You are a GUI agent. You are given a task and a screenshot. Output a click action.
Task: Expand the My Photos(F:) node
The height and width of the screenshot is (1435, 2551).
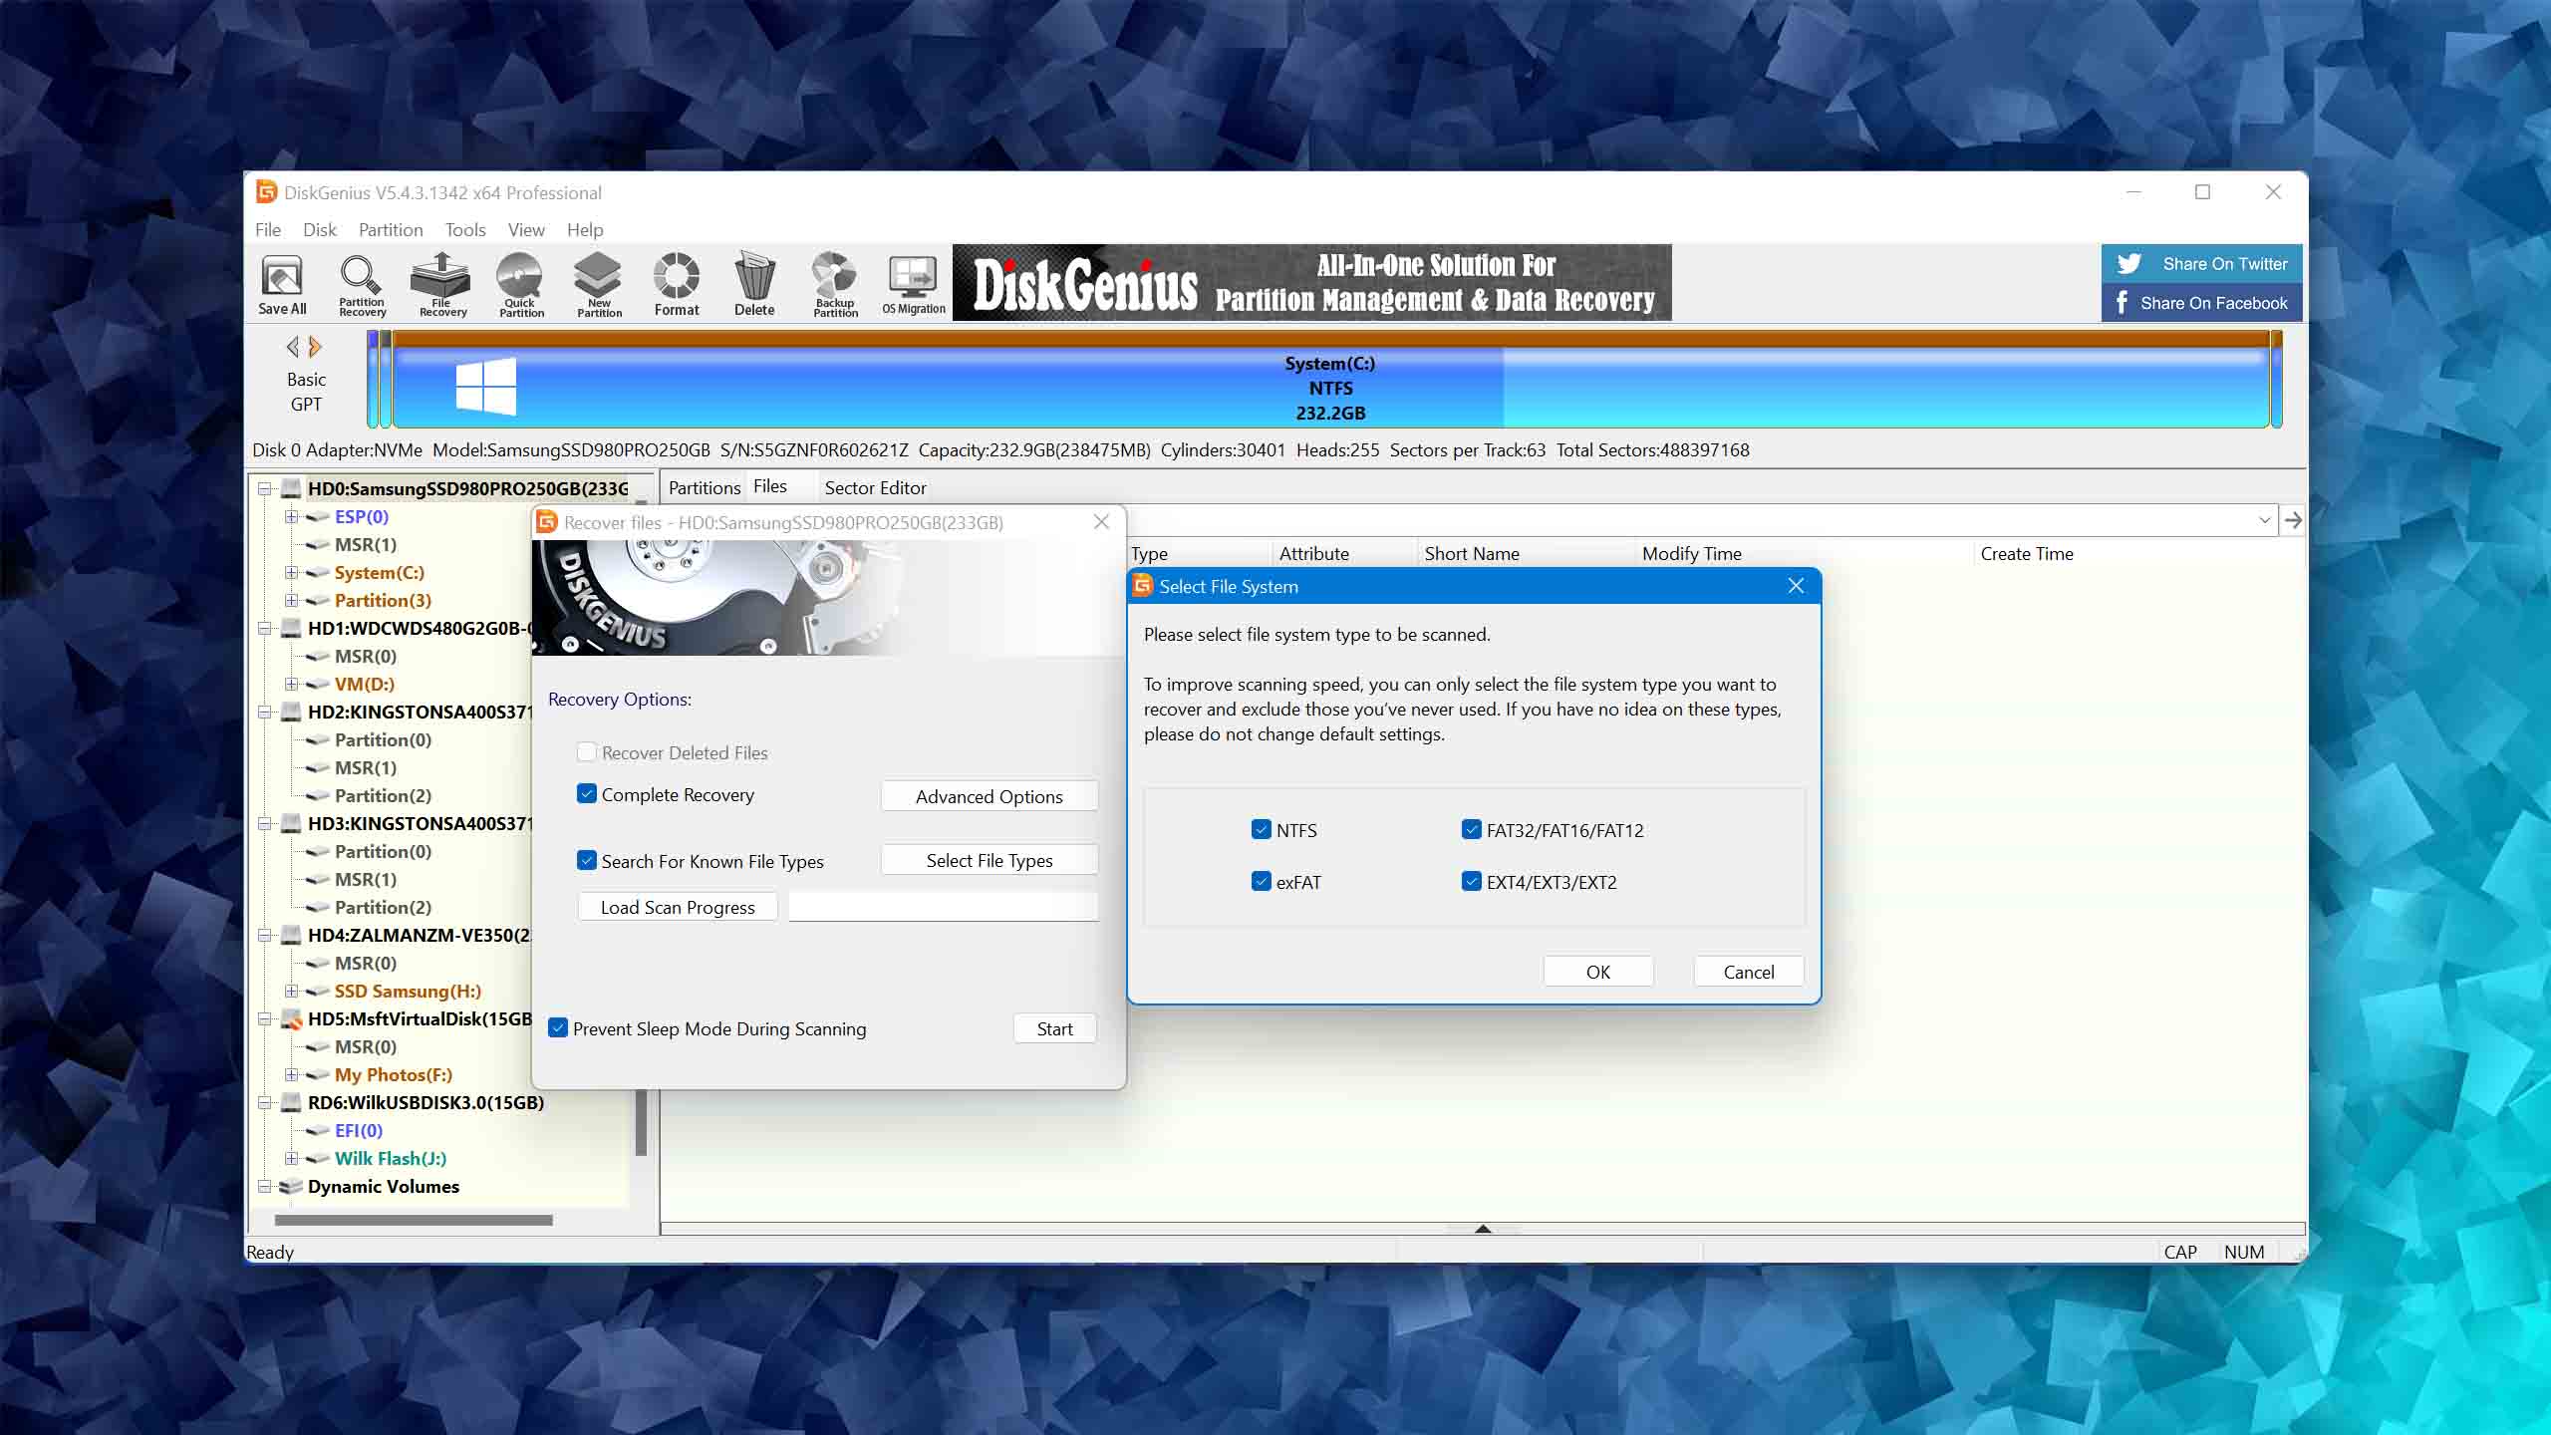(292, 1074)
